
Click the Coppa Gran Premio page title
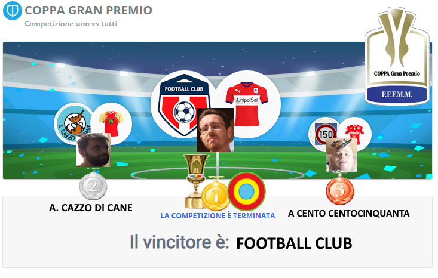[x=88, y=10]
